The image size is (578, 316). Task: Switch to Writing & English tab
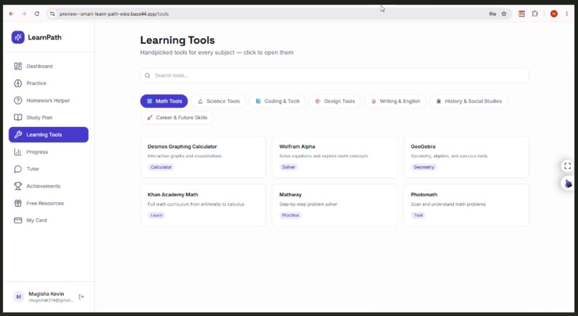point(395,101)
